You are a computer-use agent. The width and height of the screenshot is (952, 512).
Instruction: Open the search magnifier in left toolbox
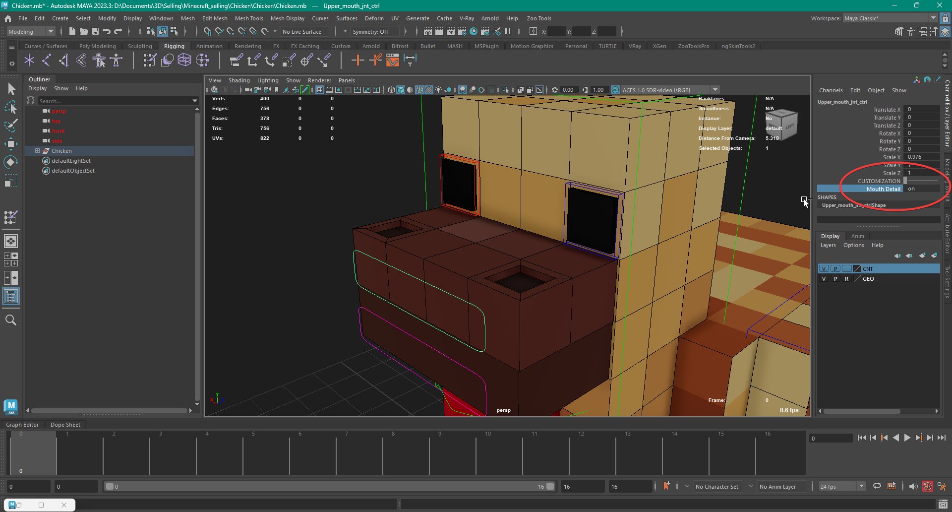tap(11, 320)
